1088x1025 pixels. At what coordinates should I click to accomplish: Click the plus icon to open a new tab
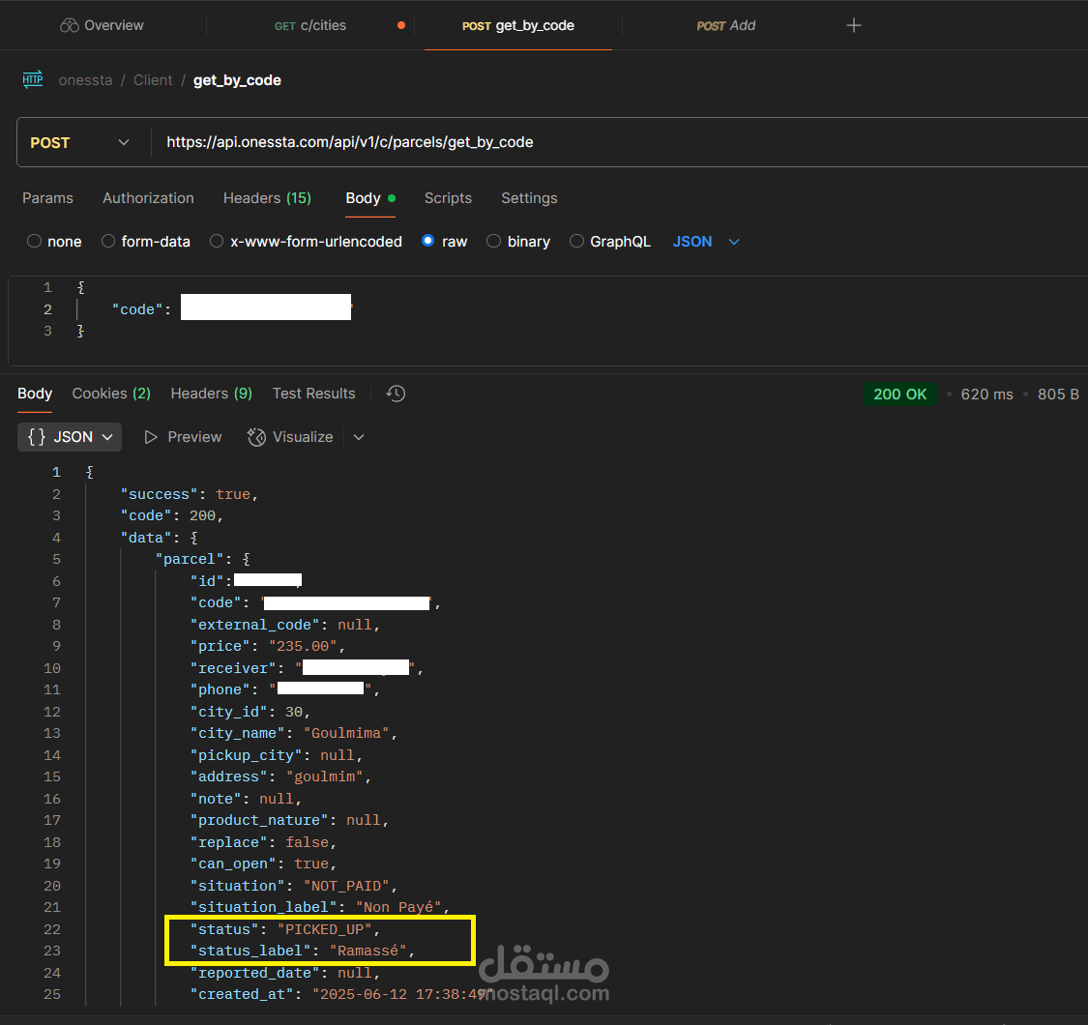(x=853, y=26)
